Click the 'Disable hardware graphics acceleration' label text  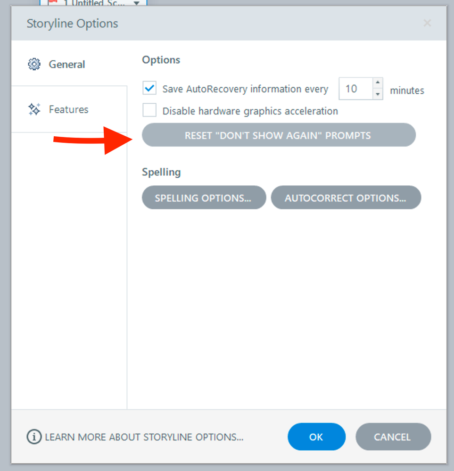tap(250, 111)
